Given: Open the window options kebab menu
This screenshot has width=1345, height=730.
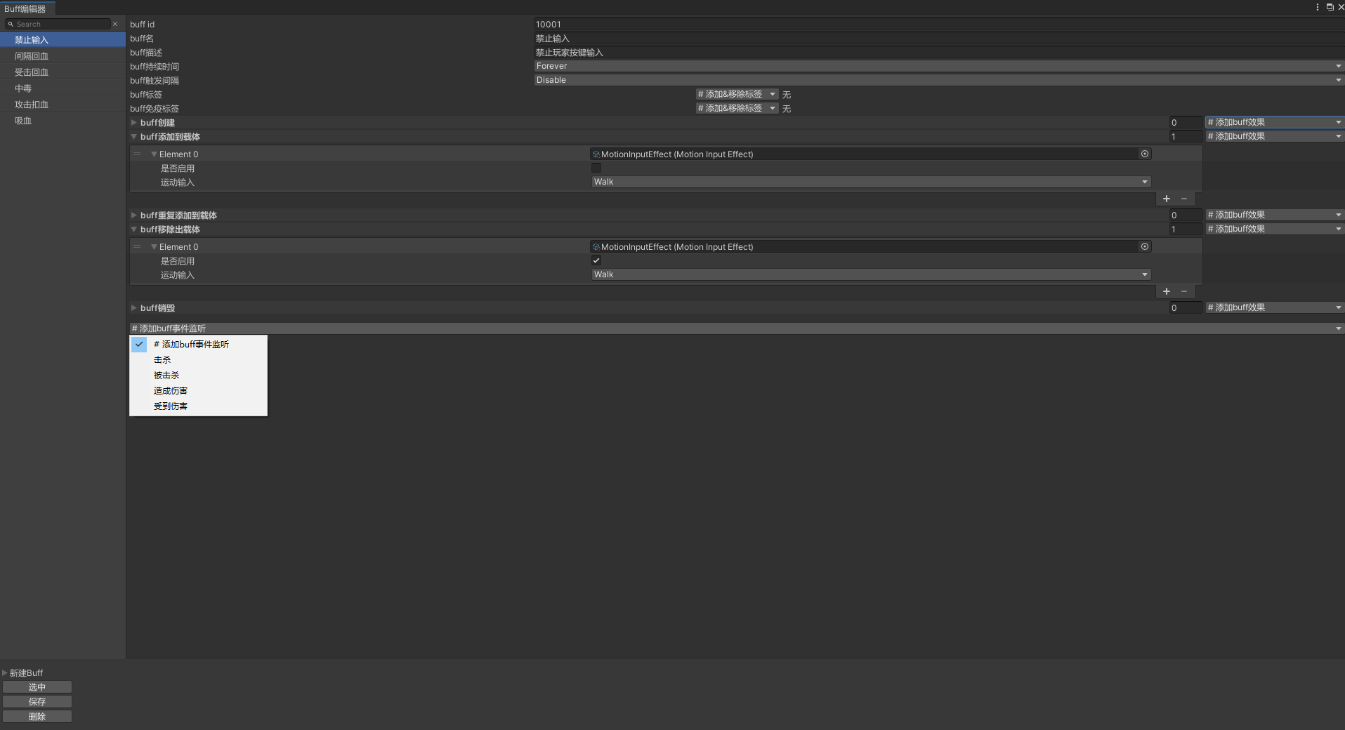Looking at the screenshot, I should coord(1318,7).
